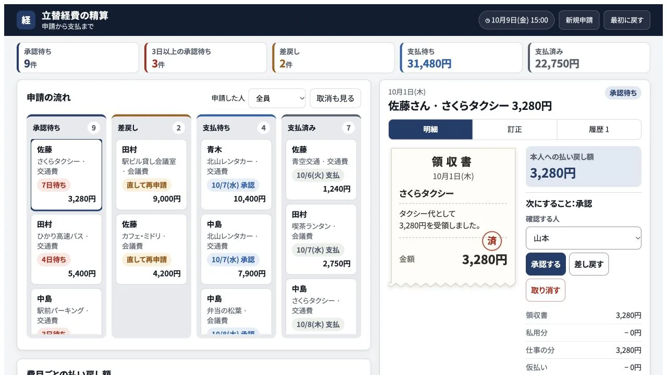This screenshot has height=375, width=667.
Task: Open 佐藤 カフェ・ミドリ 4,200円 card
Action: click(151, 249)
